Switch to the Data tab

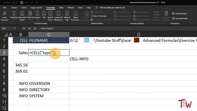pyautogui.click(x=61, y=8)
